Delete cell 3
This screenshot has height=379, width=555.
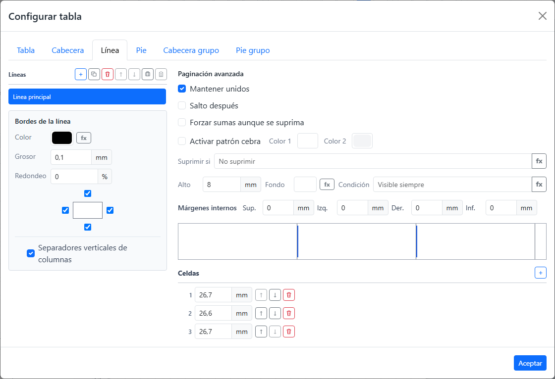(x=289, y=332)
